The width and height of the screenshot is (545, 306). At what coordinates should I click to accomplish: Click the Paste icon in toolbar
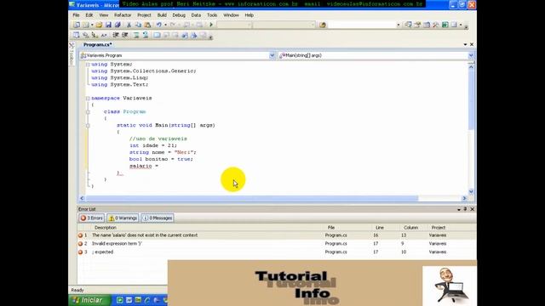click(147, 25)
